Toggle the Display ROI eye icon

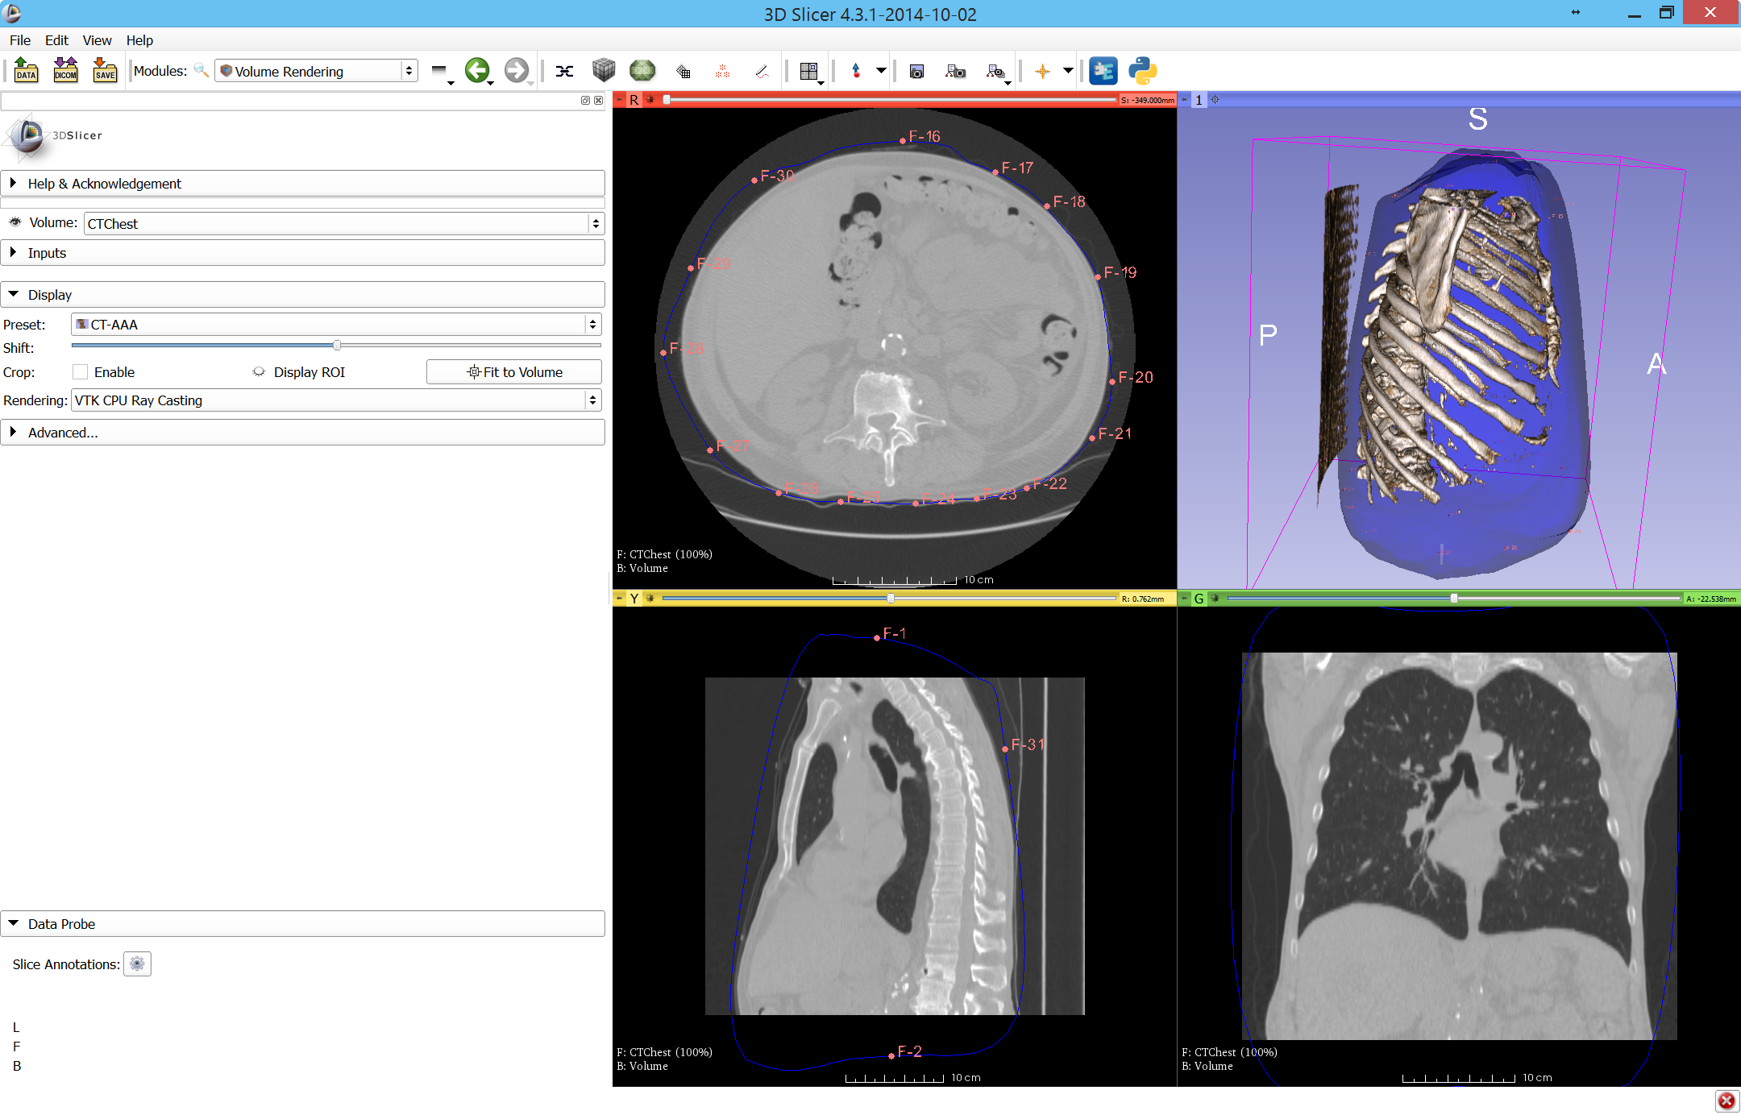click(259, 372)
